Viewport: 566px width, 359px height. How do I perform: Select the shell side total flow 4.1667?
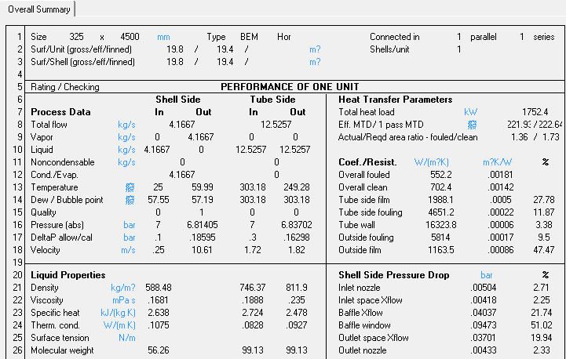click(x=182, y=125)
